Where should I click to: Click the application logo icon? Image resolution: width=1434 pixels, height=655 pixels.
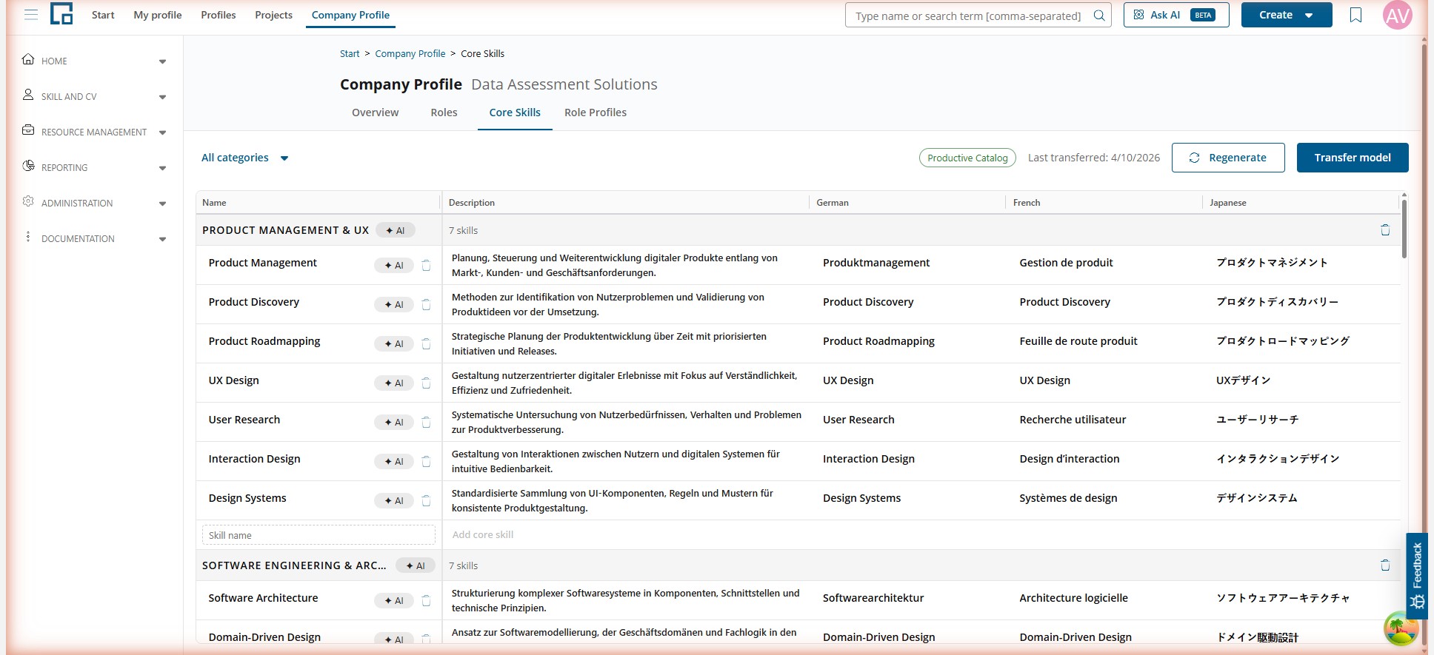tap(61, 14)
